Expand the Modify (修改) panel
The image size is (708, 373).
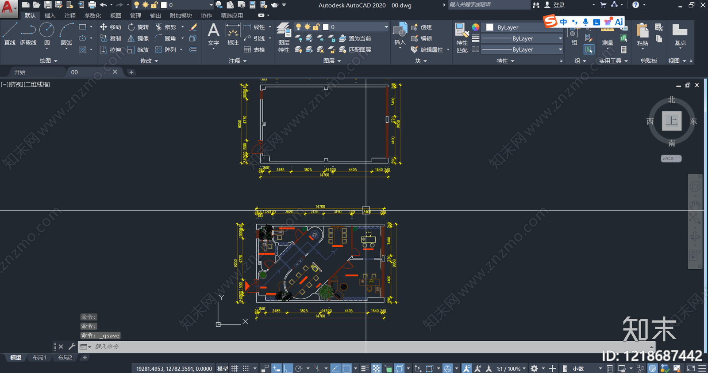pos(149,61)
